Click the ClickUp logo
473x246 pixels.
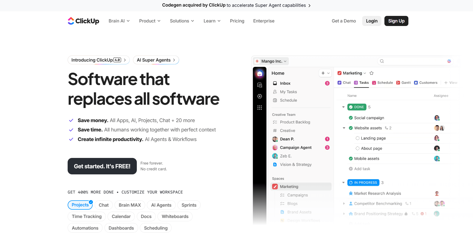[83, 21]
